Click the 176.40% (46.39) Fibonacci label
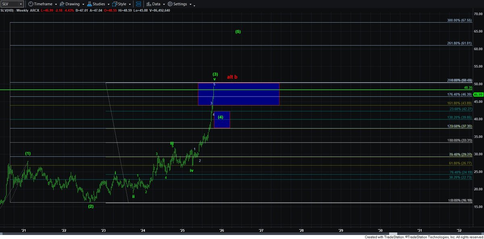 tap(459, 95)
